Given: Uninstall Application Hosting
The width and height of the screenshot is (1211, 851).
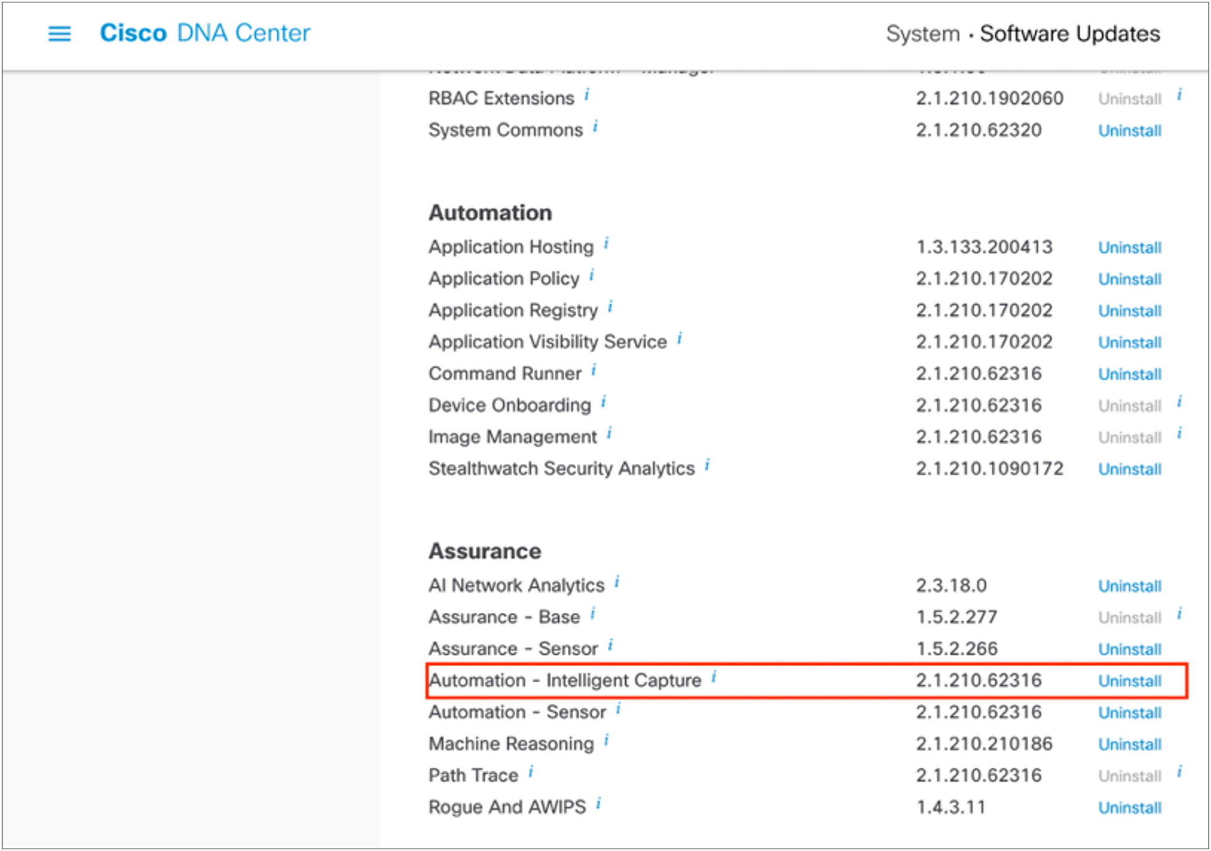Looking at the screenshot, I should coord(1129,247).
